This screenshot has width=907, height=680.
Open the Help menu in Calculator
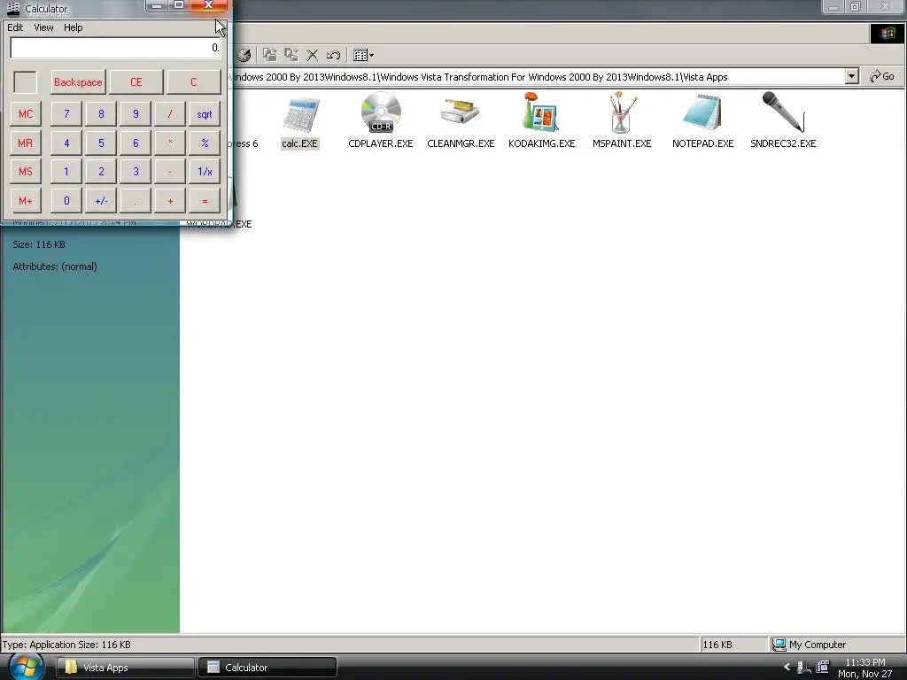coord(73,27)
